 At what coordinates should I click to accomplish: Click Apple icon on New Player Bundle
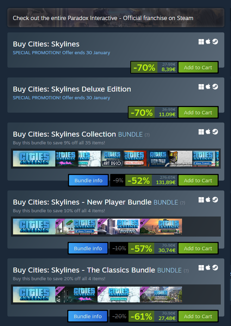click(x=208, y=200)
